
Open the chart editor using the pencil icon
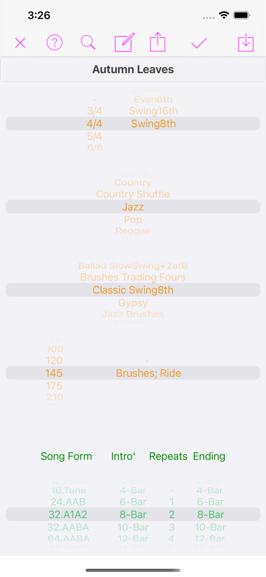pos(124,43)
